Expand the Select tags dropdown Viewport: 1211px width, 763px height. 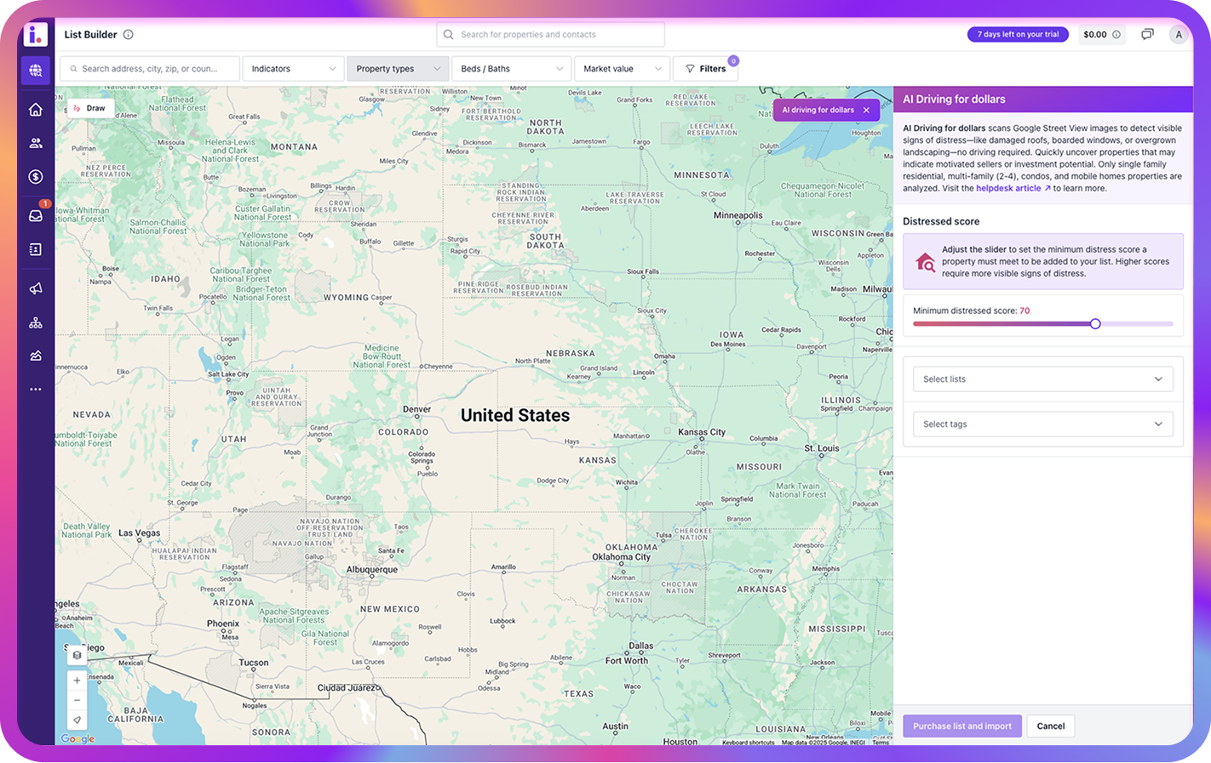(1043, 424)
